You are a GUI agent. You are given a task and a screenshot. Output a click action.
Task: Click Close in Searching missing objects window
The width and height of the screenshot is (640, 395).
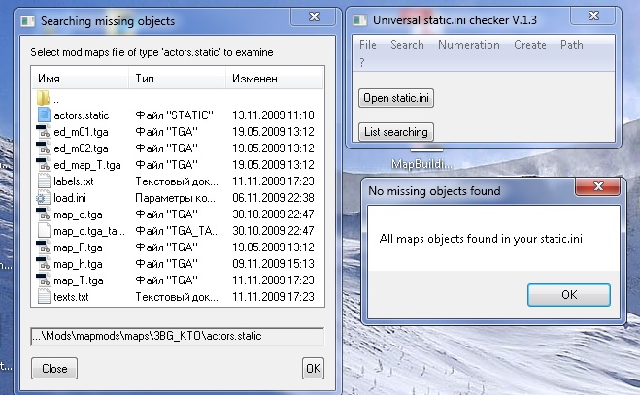(x=54, y=369)
